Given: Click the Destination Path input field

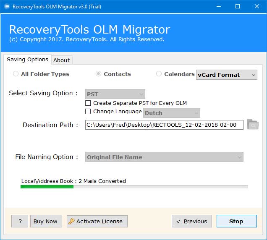Looking at the screenshot, I should (x=164, y=125).
